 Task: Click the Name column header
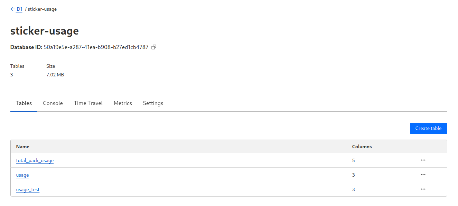pos(23,147)
